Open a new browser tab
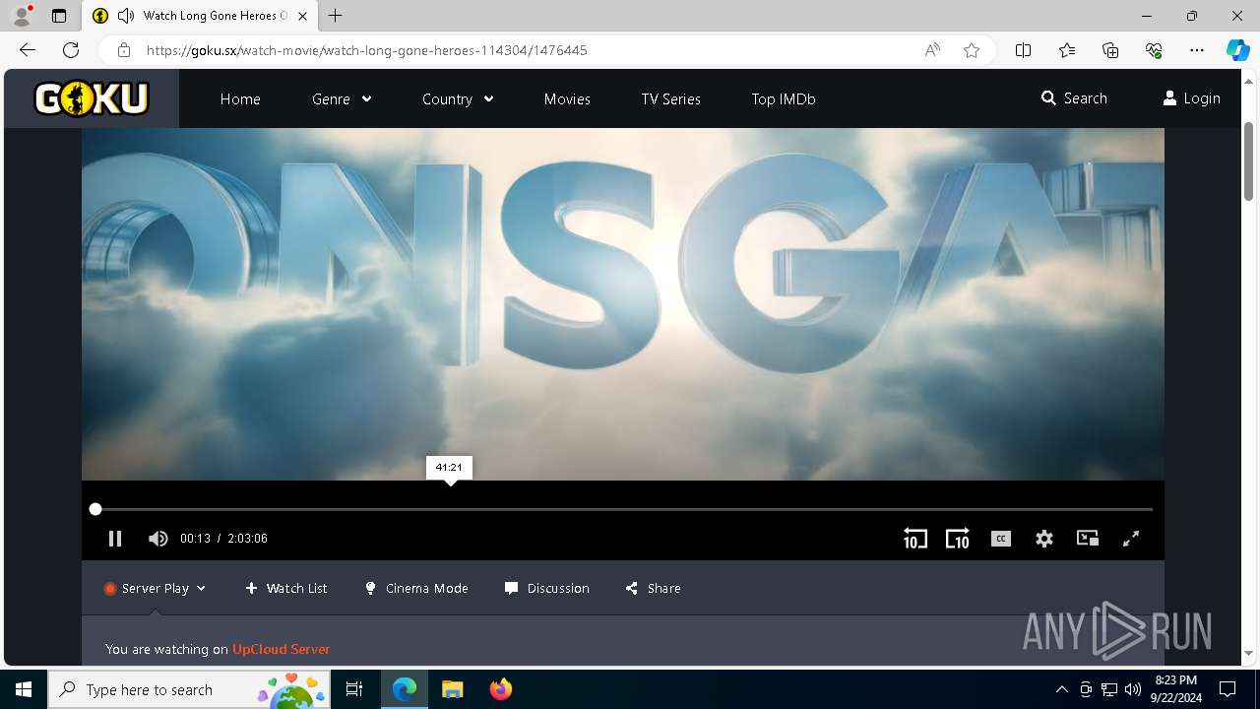The image size is (1260, 709). click(x=336, y=16)
